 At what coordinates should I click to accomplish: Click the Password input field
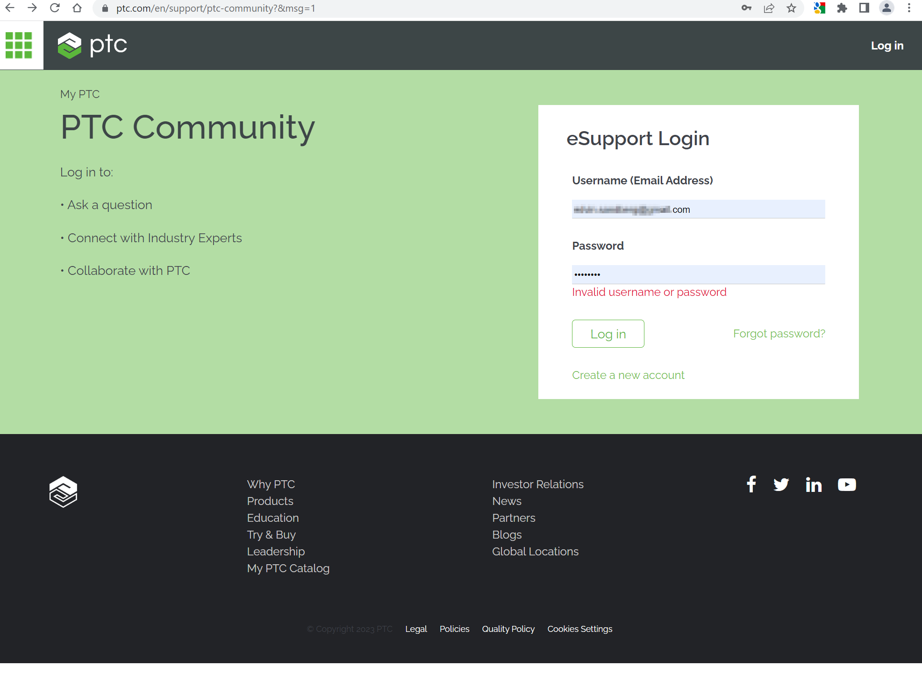[x=698, y=274]
